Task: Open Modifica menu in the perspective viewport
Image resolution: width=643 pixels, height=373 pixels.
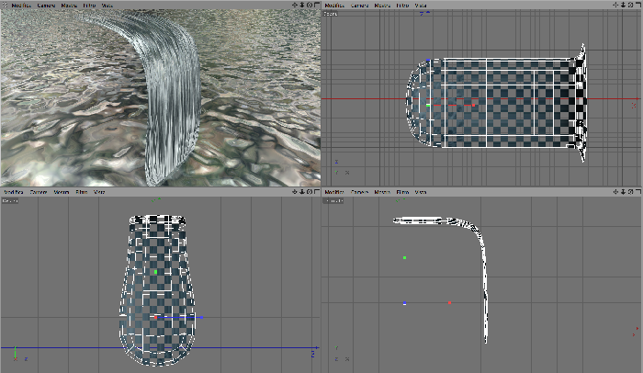Action: pyautogui.click(x=21, y=6)
